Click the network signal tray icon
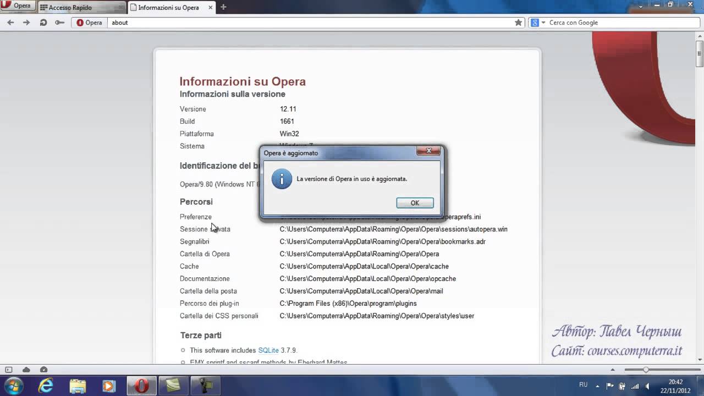 click(x=634, y=386)
